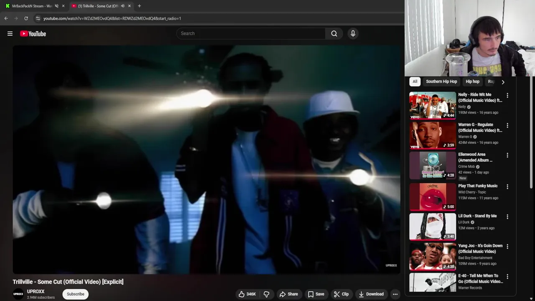The image size is (535, 301).
Task: Focus the YouTube search field
Action: tap(251, 33)
